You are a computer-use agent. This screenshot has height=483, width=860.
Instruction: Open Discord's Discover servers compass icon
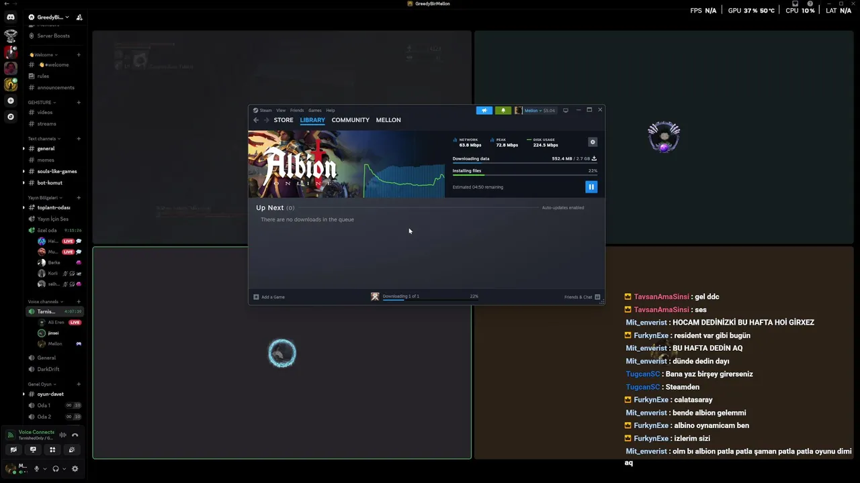[x=11, y=117]
